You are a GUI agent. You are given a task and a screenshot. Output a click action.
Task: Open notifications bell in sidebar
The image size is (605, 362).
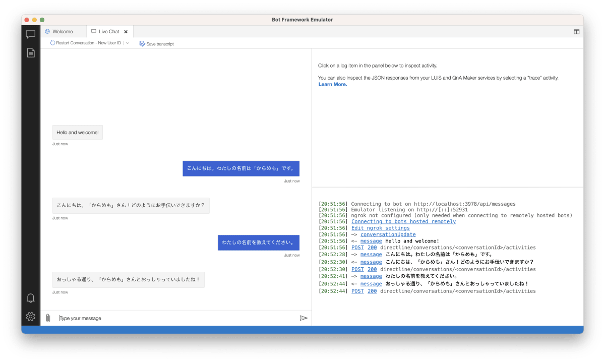point(31,298)
